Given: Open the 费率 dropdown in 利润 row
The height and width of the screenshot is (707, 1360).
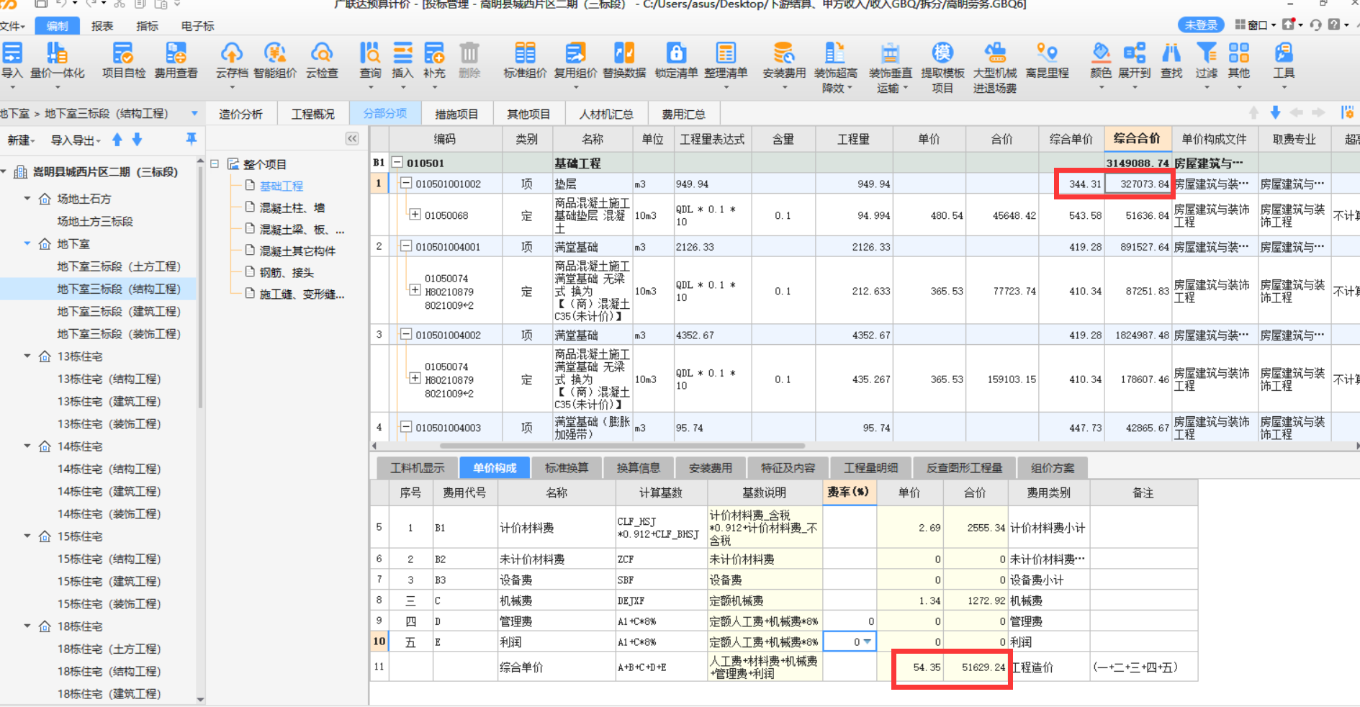Looking at the screenshot, I should pos(868,641).
